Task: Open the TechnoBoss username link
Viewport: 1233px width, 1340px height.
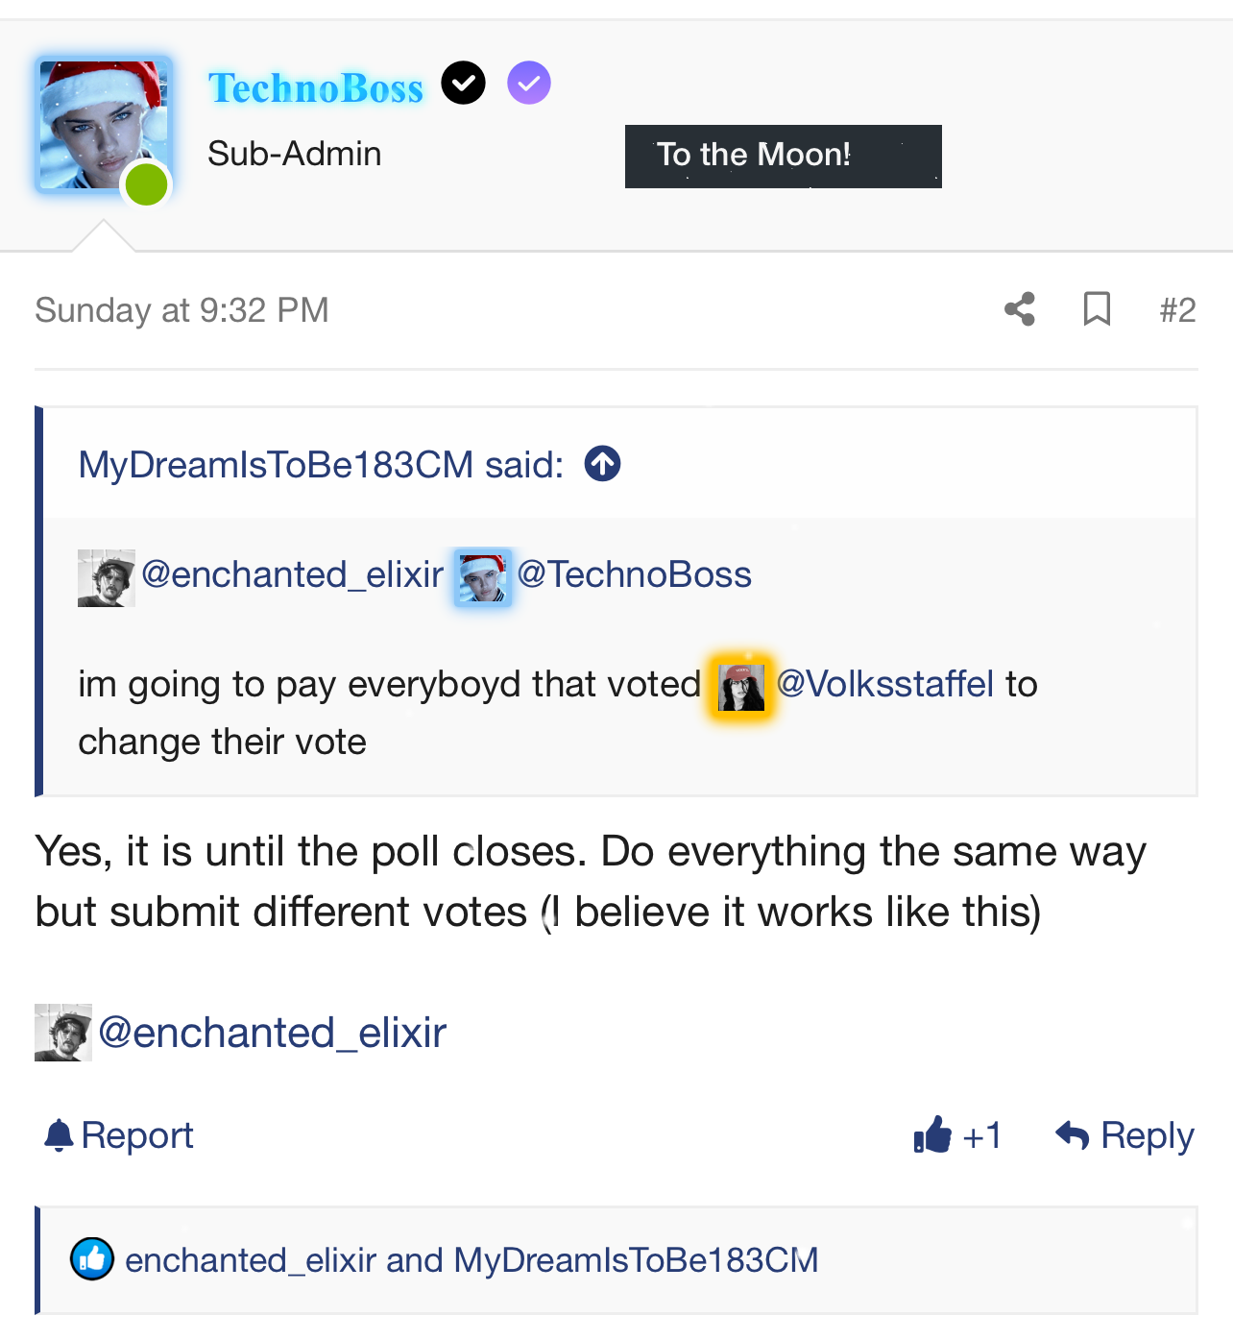Action: 316,88
